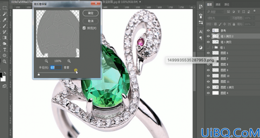
Task: Click the 取消 cancel button
Action: pyautogui.click(x=90, y=21)
